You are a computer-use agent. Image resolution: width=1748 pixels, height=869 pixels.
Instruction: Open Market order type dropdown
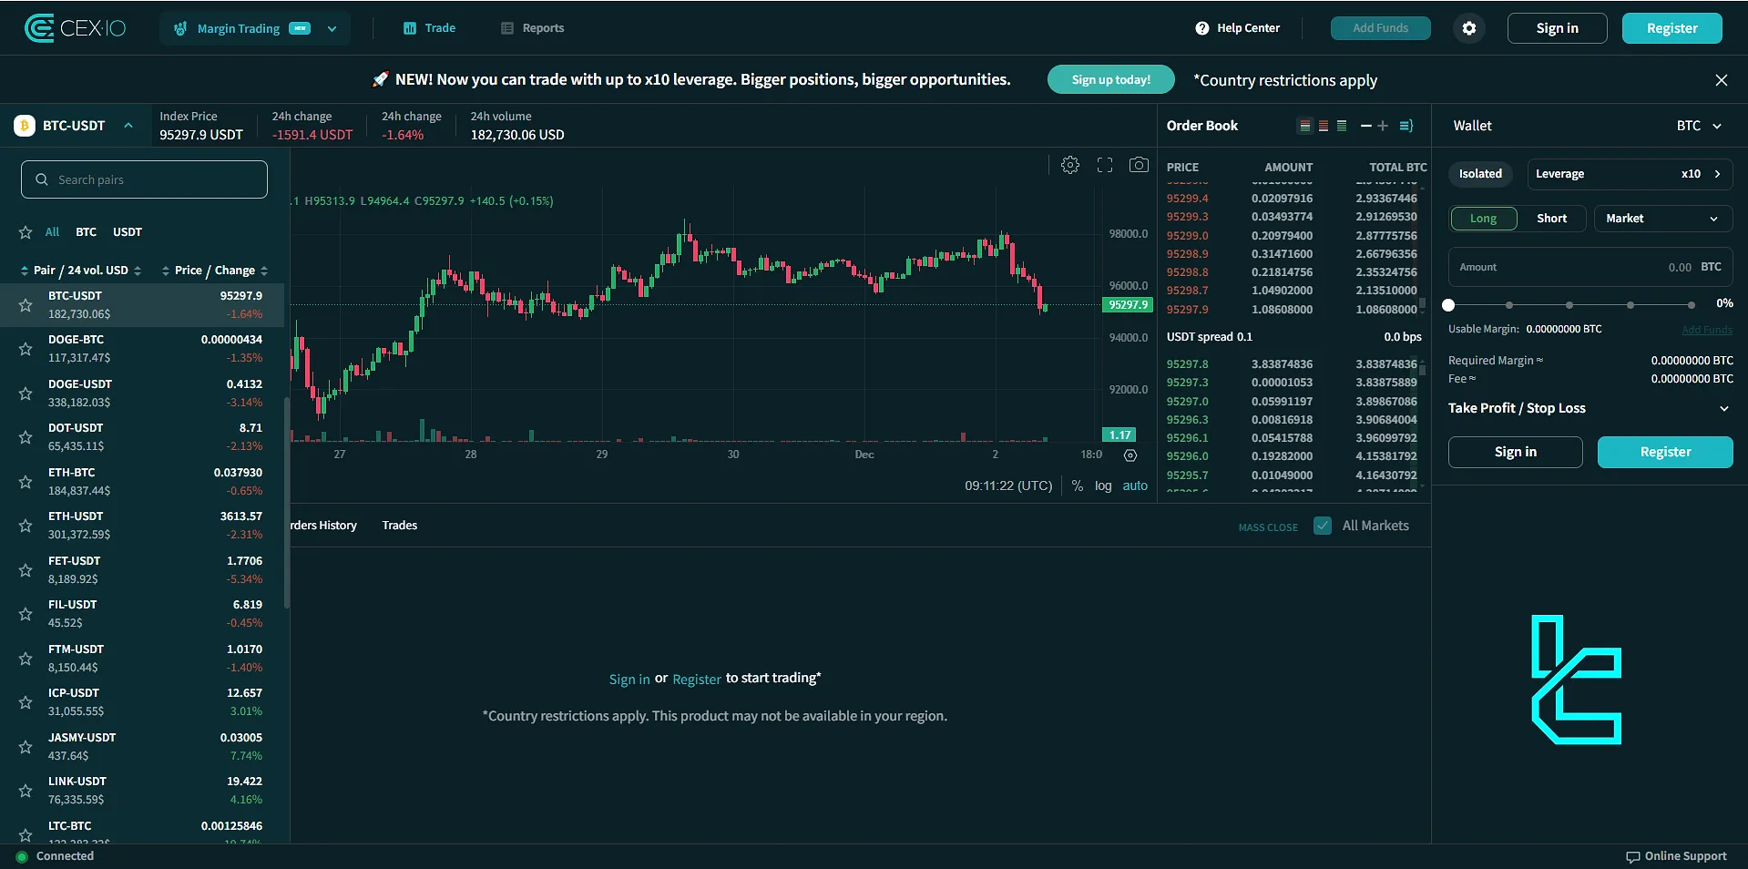[1662, 219]
